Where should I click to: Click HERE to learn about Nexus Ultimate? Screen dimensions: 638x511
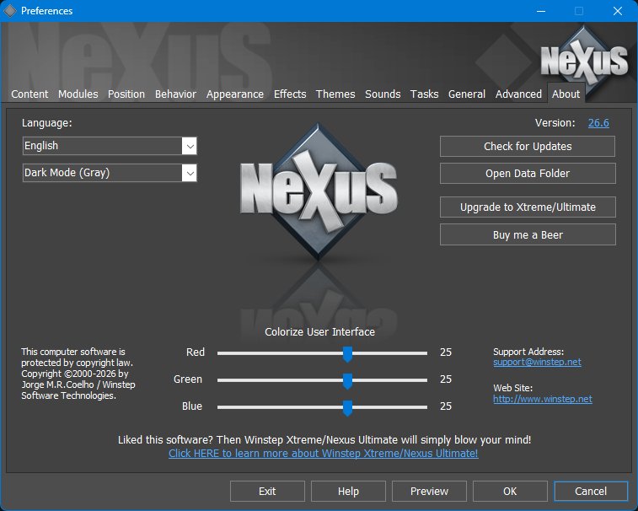click(x=323, y=454)
